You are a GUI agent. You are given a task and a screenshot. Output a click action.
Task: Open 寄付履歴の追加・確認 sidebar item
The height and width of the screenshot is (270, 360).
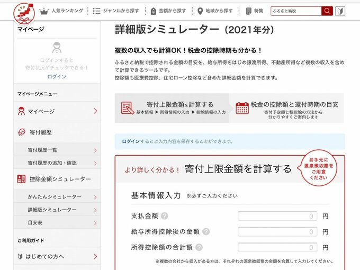tap(57, 163)
